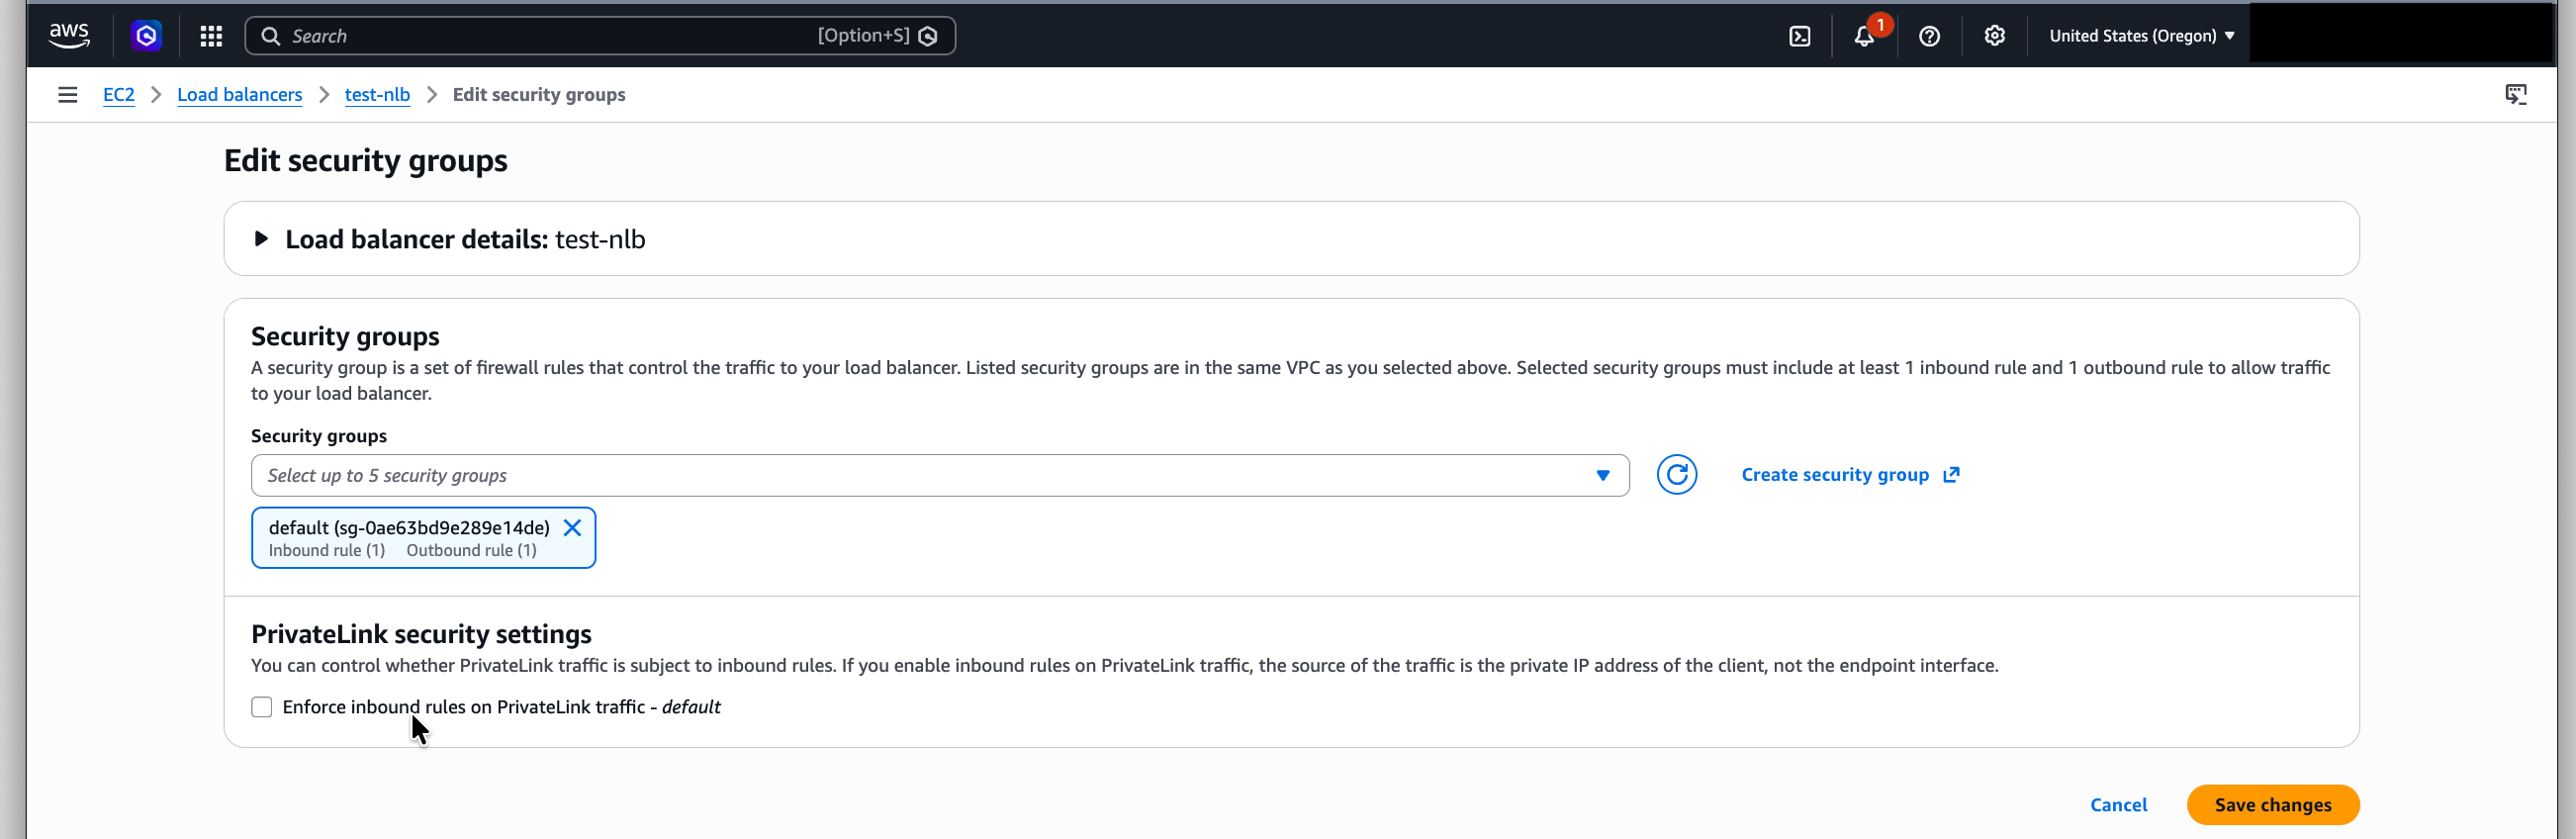This screenshot has height=839, width=2576.
Task: Enable Enforce inbound rules on PrivateLink traffic
Action: click(x=262, y=707)
